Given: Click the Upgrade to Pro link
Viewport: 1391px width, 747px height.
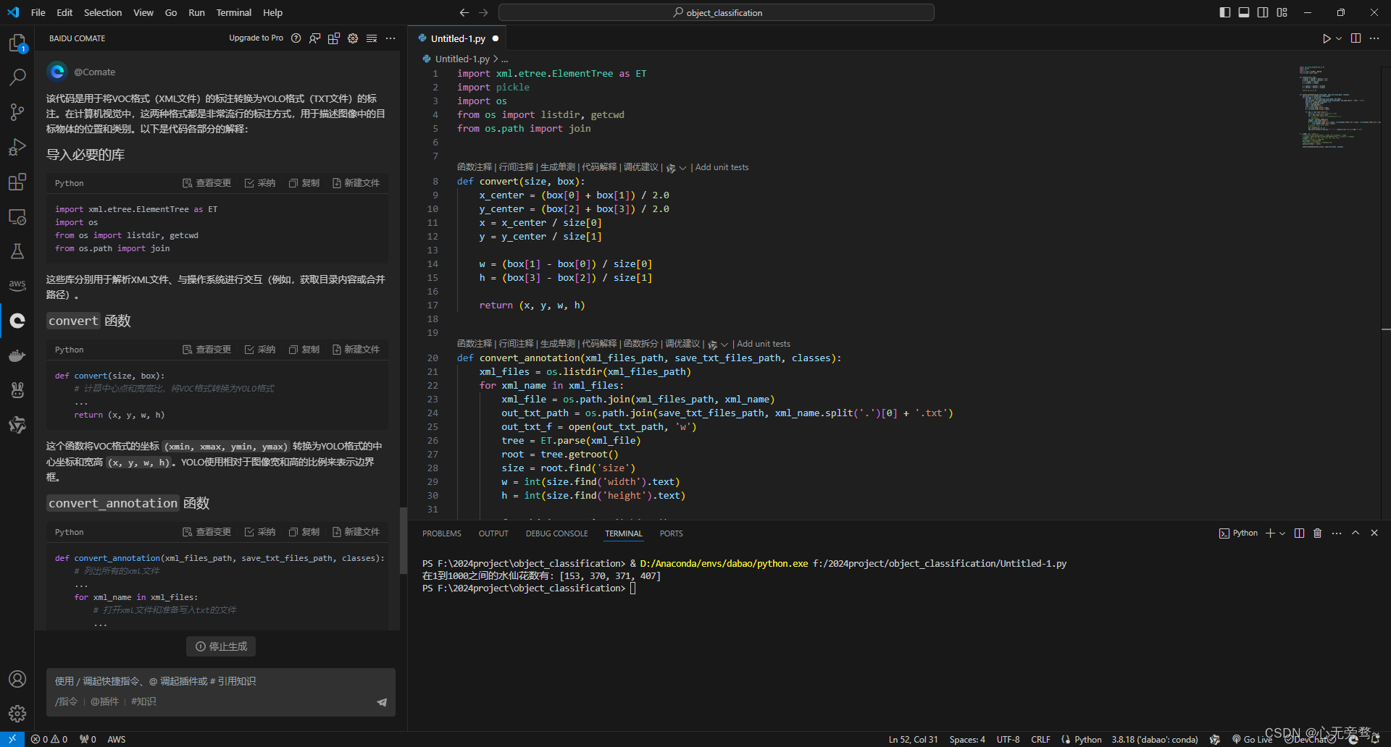Looking at the screenshot, I should [256, 38].
